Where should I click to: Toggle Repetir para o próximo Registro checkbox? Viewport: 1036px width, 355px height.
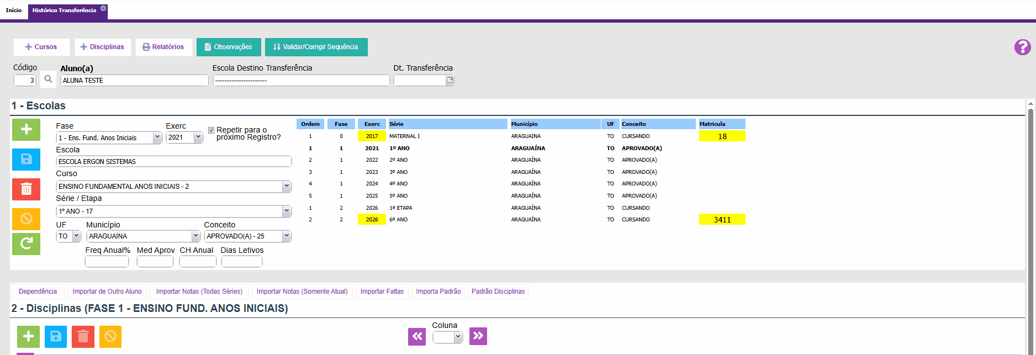pos(211,130)
